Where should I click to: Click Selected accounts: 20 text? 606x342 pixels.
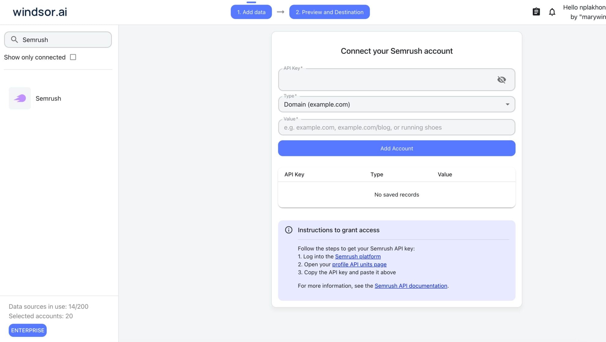(x=41, y=316)
